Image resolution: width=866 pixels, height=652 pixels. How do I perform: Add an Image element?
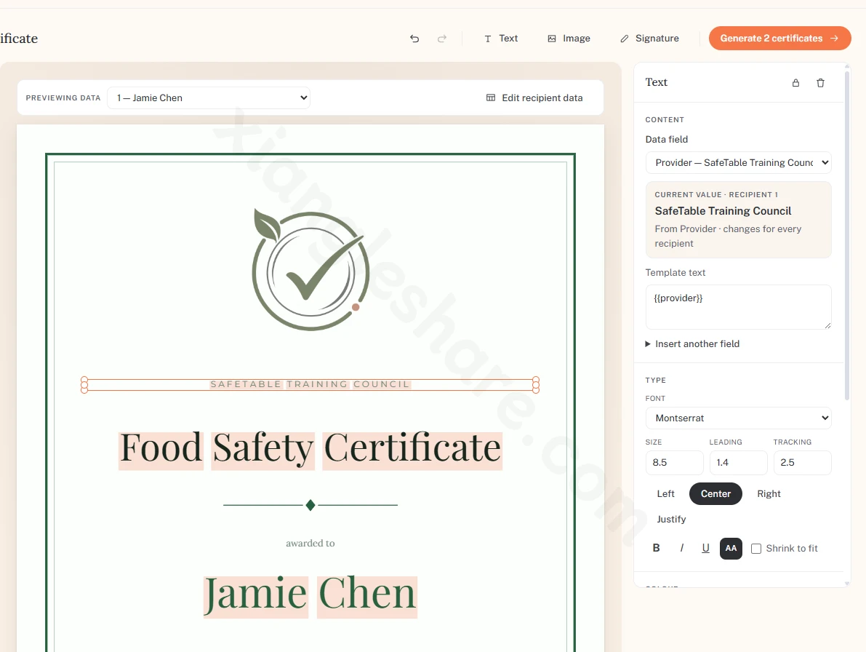(569, 38)
